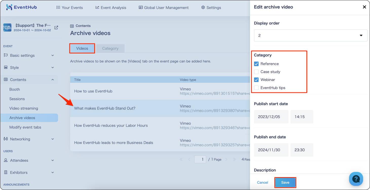The image size is (370, 190).
Task: Open the Display order dropdown
Action: click(x=310, y=36)
